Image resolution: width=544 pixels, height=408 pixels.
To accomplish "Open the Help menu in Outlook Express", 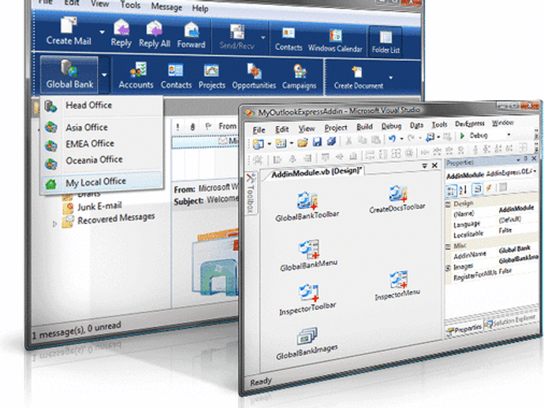I will (200, 8).
